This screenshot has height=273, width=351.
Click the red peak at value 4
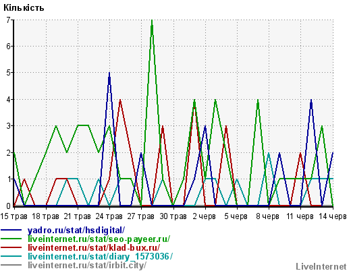120,100
